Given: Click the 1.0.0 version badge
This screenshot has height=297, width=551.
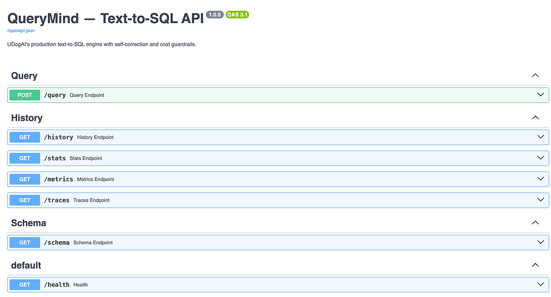Looking at the screenshot, I should (x=215, y=15).
